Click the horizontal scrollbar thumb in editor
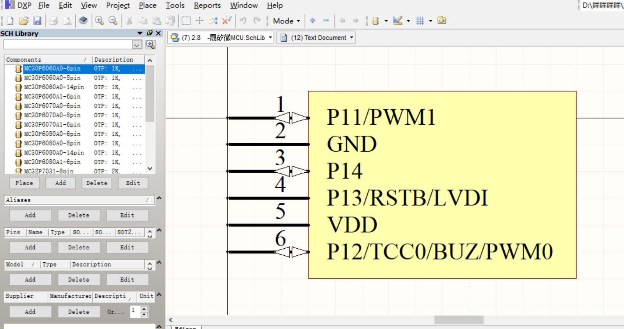This screenshot has height=329, width=624. pyautogui.click(x=459, y=320)
